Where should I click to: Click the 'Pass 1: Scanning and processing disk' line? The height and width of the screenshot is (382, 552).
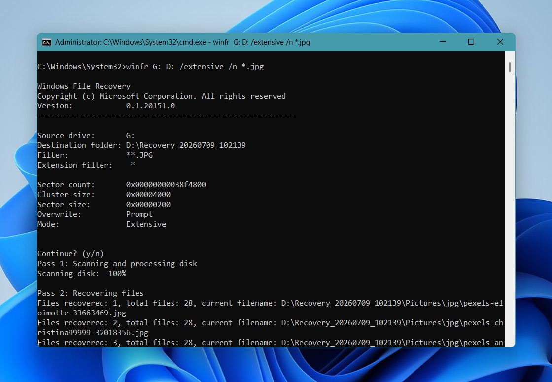[x=117, y=264]
